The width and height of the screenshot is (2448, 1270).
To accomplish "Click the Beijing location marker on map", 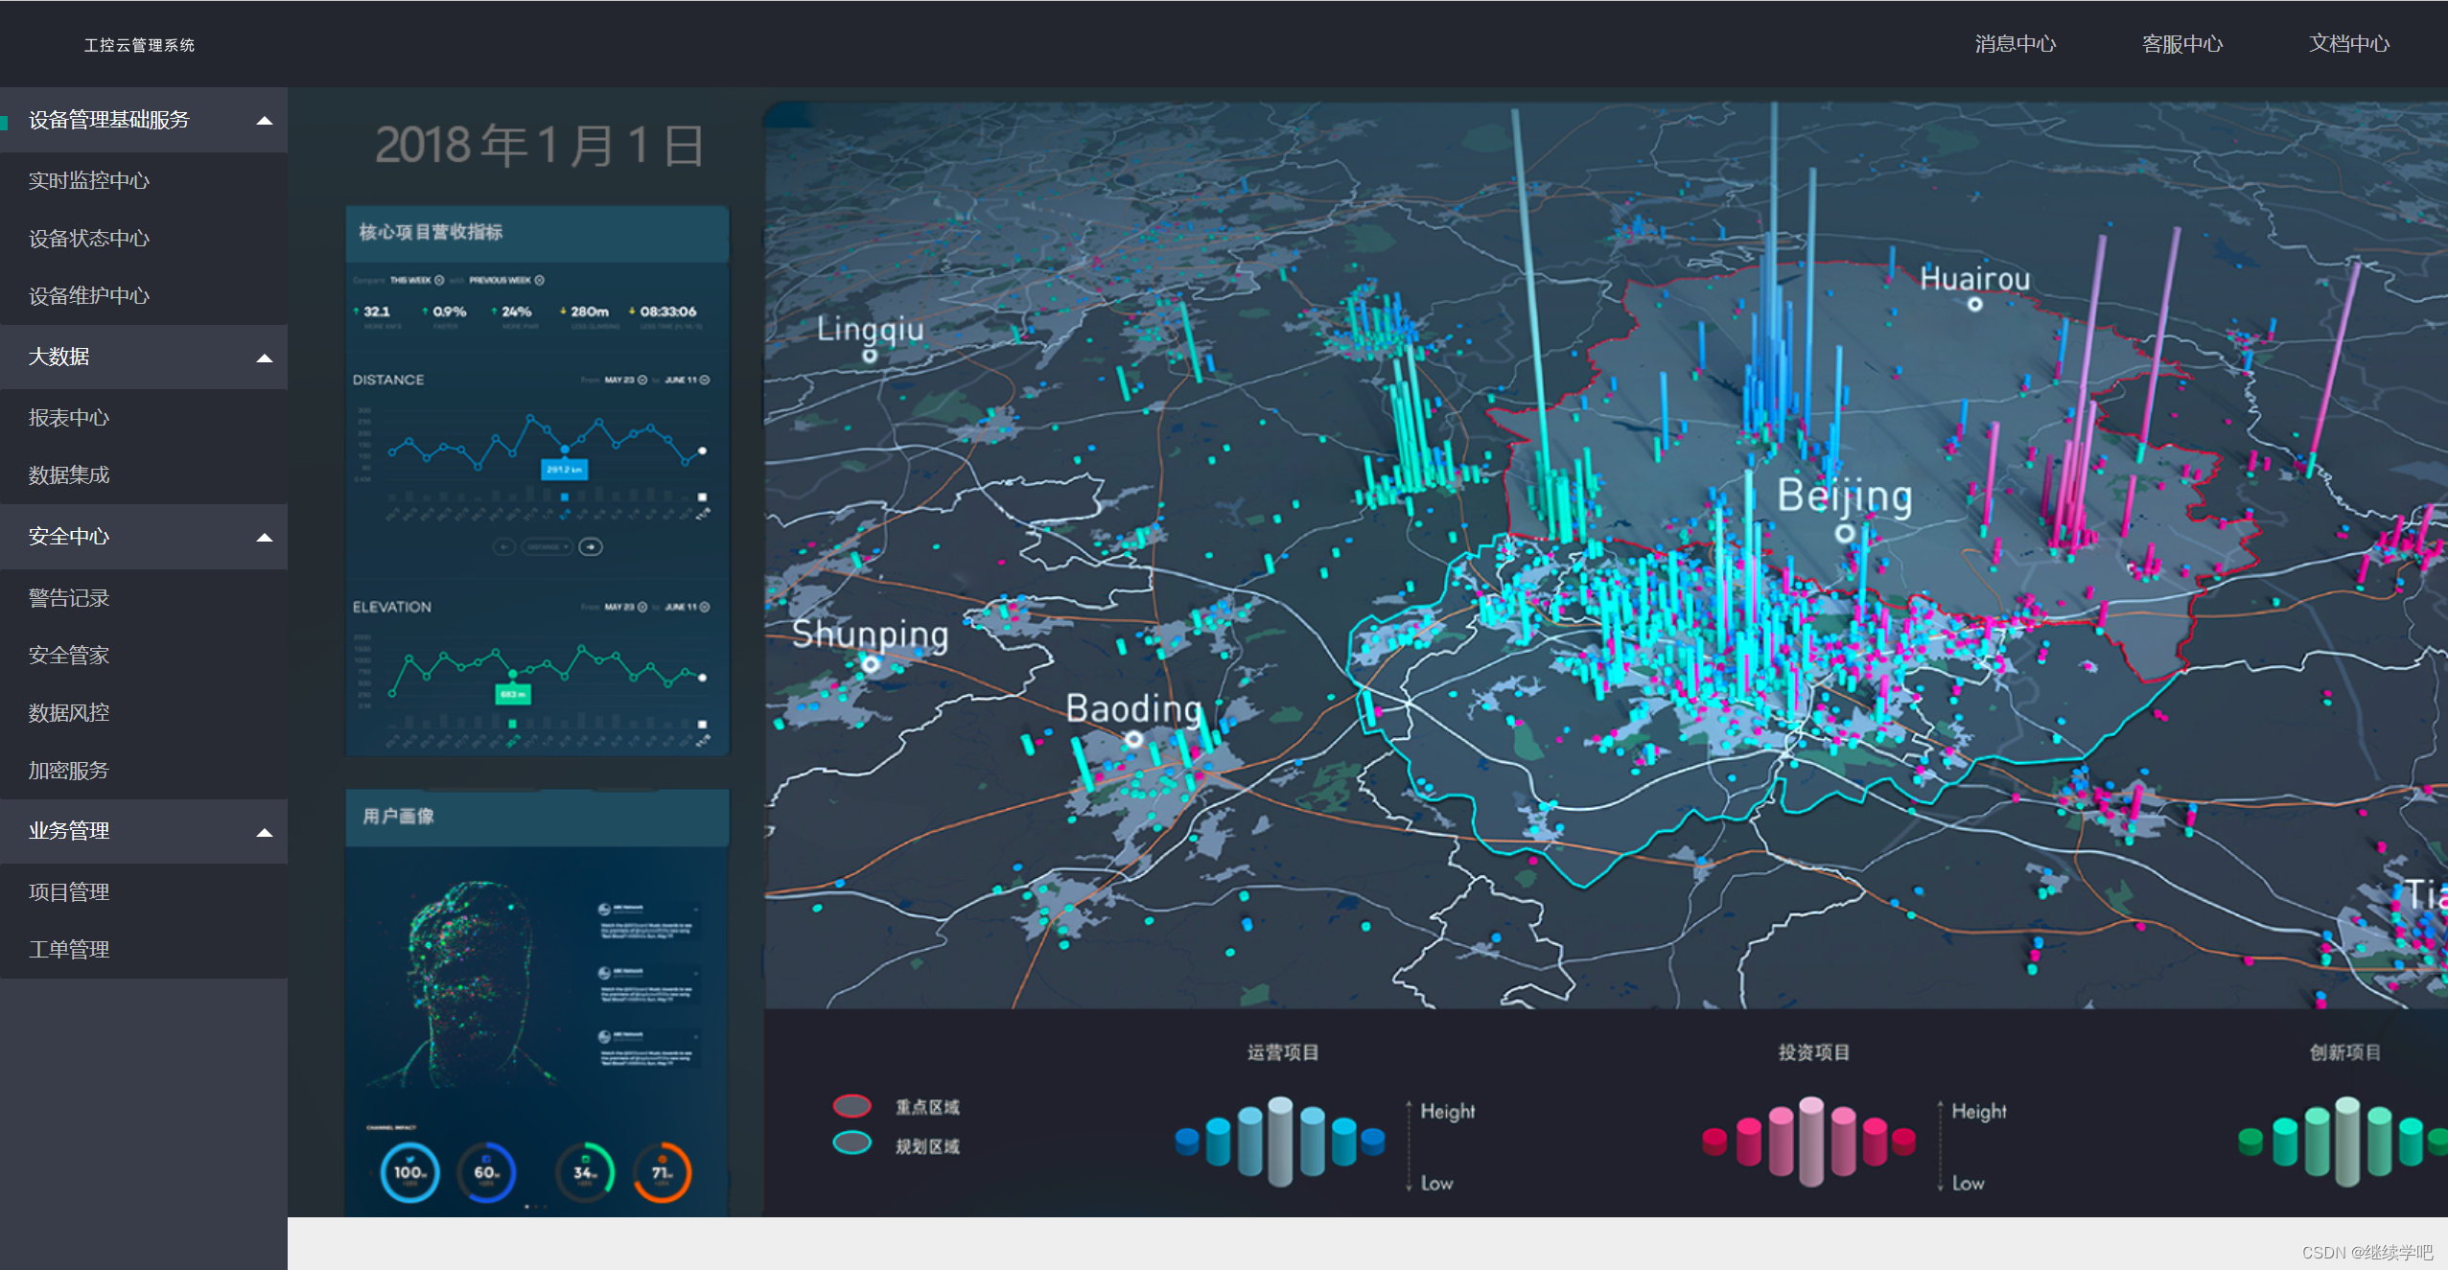I will (1844, 533).
